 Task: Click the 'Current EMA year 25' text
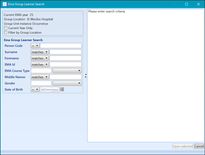tap(18, 15)
